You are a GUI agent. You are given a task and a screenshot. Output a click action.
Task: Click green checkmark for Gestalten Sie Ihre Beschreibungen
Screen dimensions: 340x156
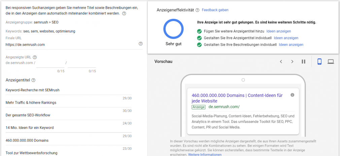coord(199,45)
